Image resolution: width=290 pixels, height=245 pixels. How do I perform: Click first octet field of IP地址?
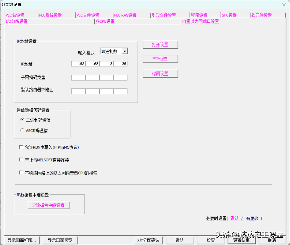[x=78, y=64]
